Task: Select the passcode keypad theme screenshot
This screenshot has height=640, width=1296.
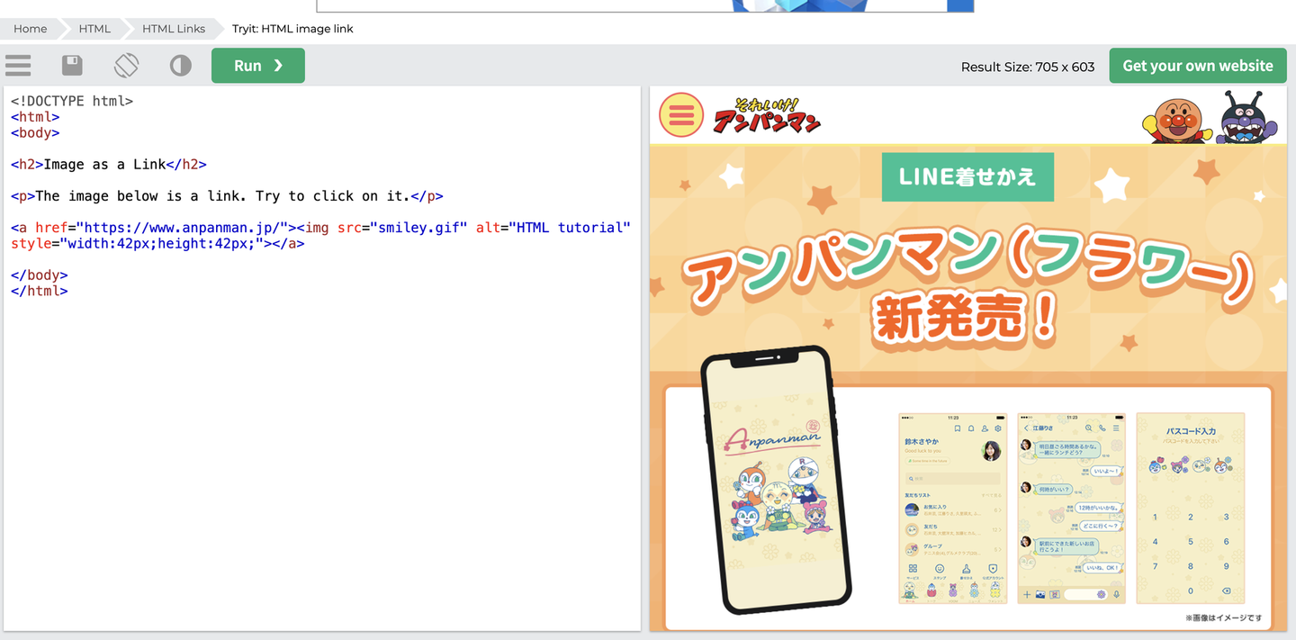Action: pyautogui.click(x=1190, y=508)
